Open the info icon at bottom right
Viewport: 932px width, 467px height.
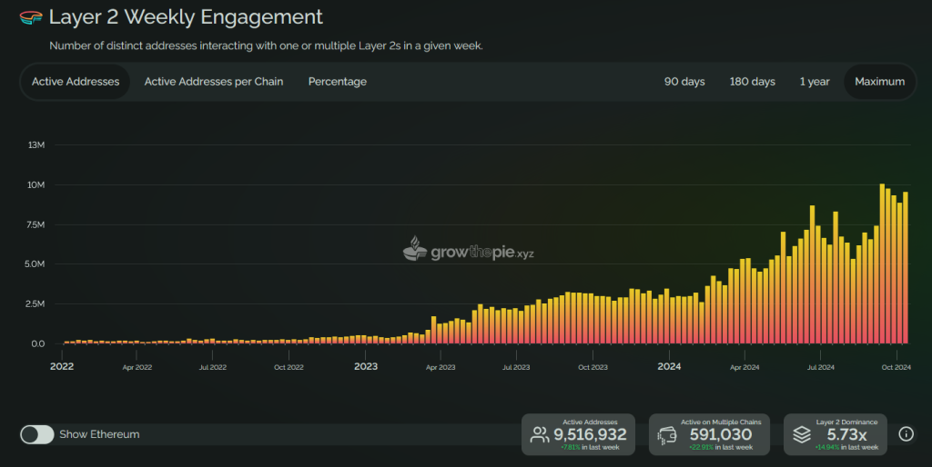coord(906,433)
